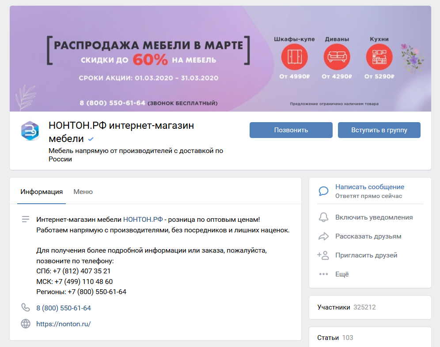440x347 pixels.
Task: Click the verified checkmark badge
Action: [x=91, y=139]
